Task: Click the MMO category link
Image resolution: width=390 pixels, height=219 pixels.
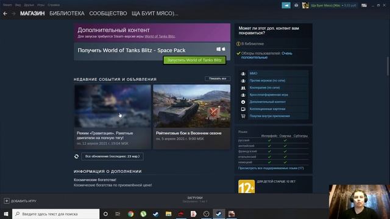Action: 253,74
